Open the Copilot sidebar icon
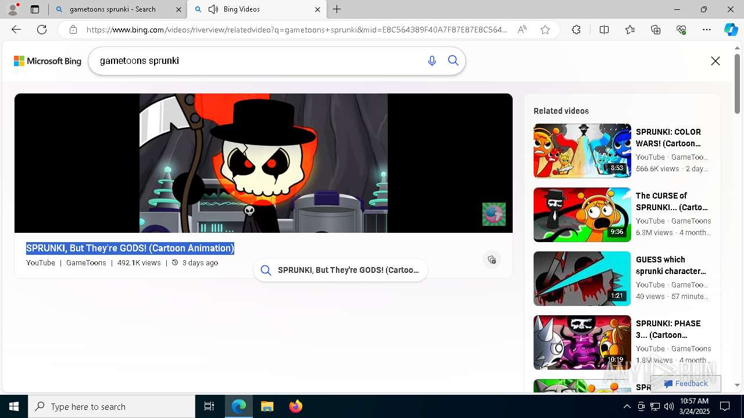Viewport: 744px width, 418px height. pyautogui.click(x=731, y=30)
